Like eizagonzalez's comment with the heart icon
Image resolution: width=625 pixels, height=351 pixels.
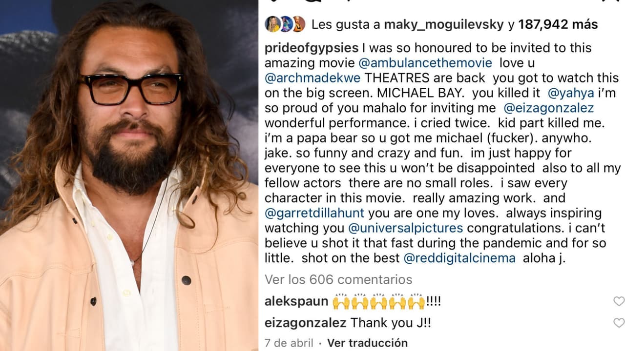pos(618,322)
